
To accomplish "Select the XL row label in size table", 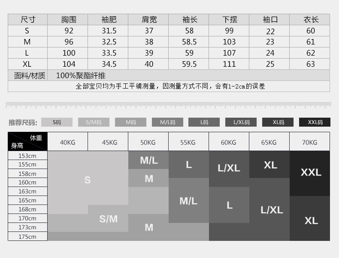I will 27,64.
